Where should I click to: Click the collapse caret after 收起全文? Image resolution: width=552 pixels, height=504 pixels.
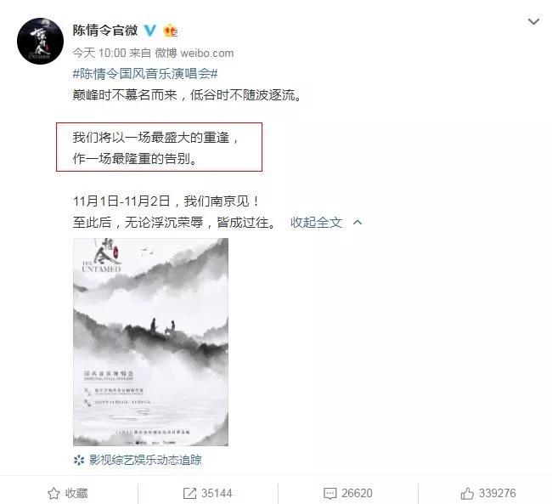[x=358, y=222]
